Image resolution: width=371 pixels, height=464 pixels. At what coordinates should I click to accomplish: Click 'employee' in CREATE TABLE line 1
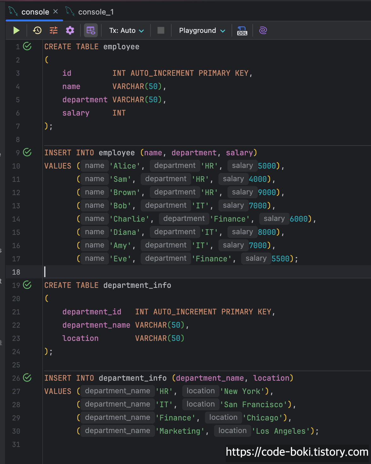tap(121, 47)
